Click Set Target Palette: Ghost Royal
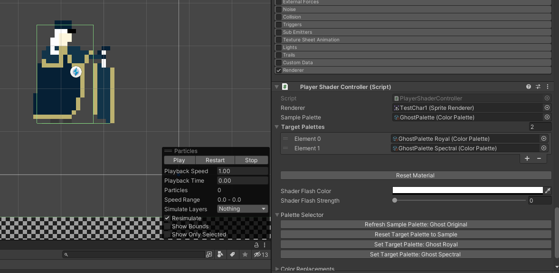559x273 pixels. (416, 244)
